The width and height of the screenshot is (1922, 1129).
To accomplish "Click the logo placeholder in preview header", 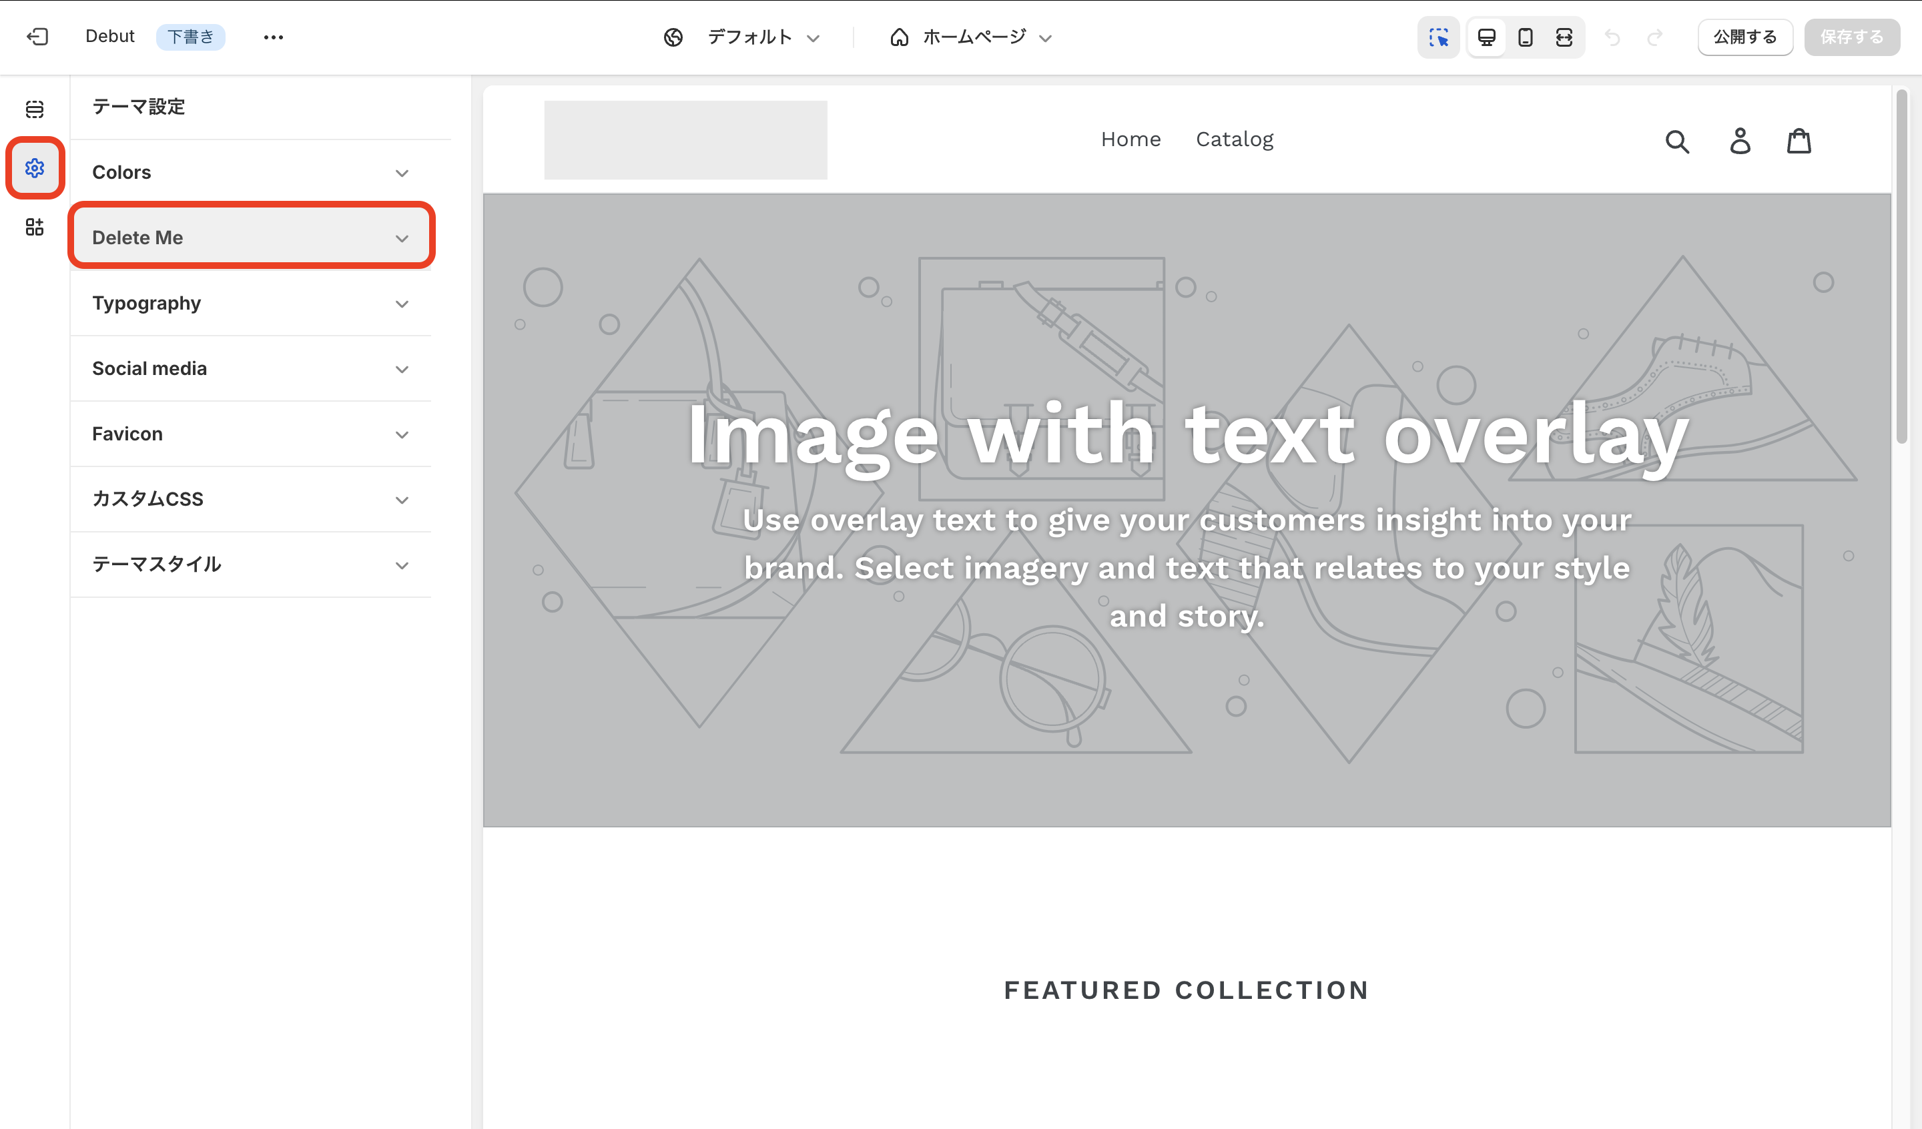I will pyautogui.click(x=685, y=140).
